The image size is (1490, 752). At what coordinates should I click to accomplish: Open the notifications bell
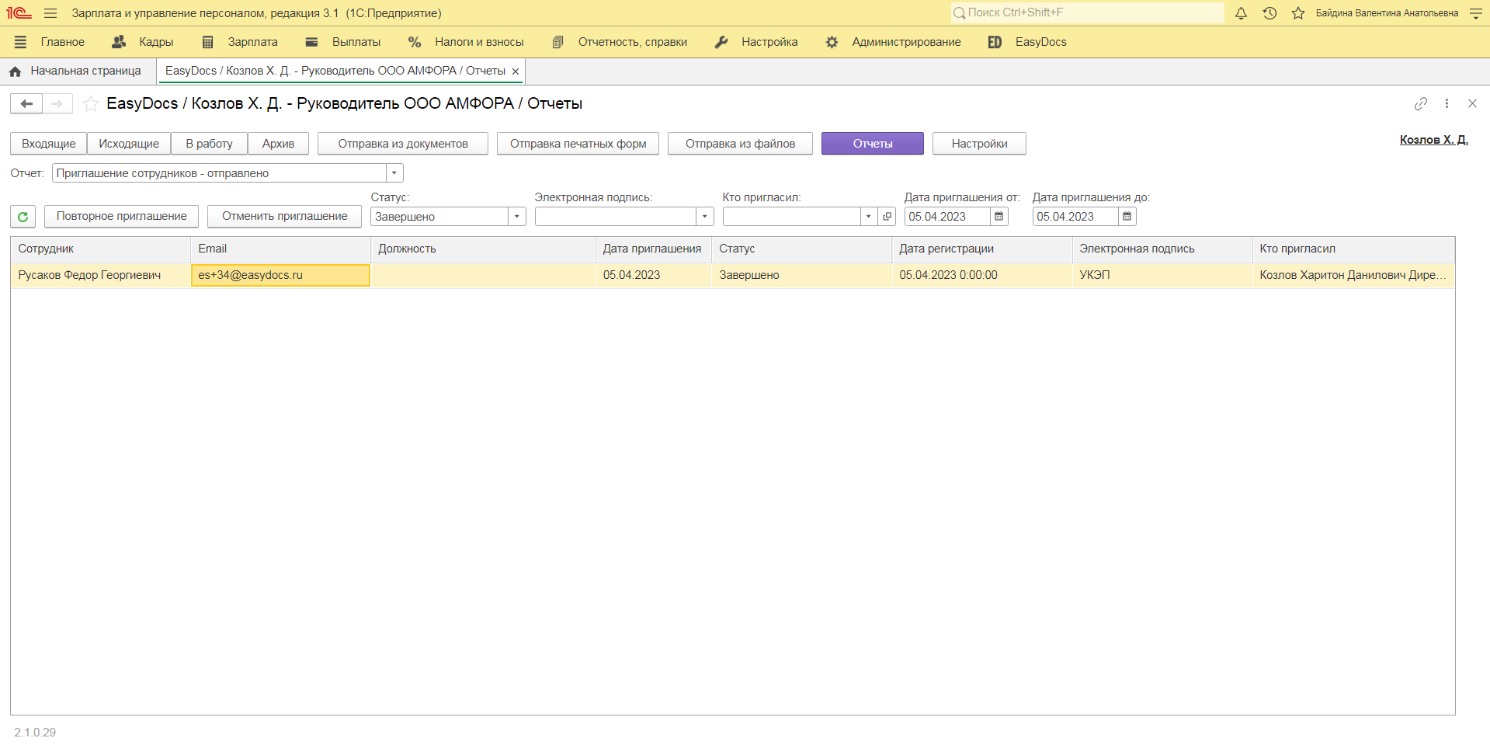(x=1241, y=13)
